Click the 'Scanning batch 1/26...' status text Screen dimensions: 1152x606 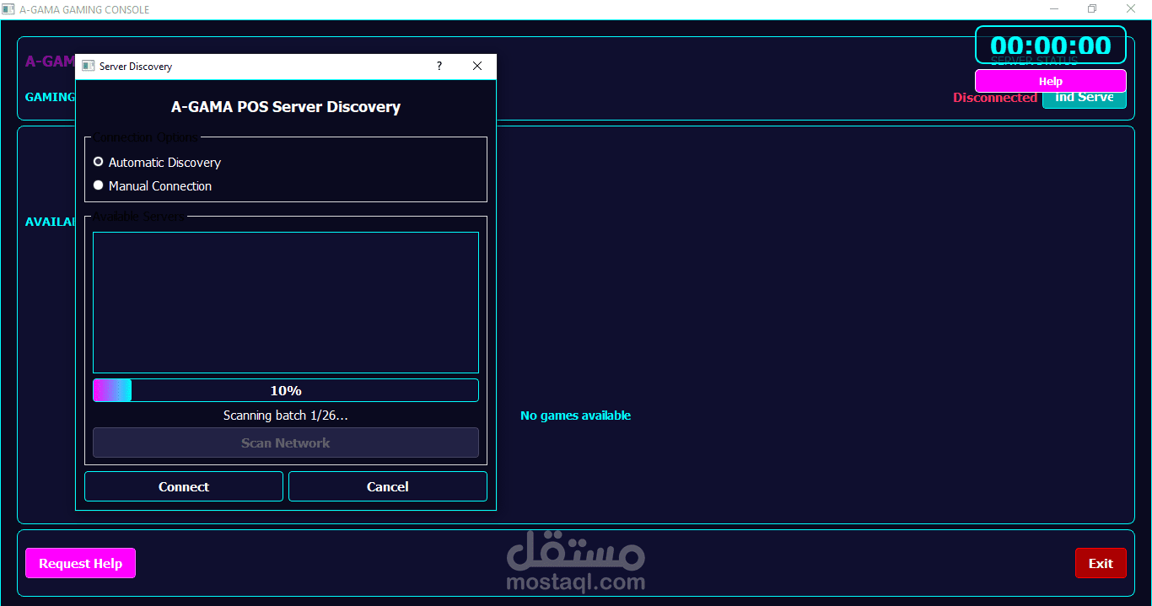pyautogui.click(x=286, y=416)
